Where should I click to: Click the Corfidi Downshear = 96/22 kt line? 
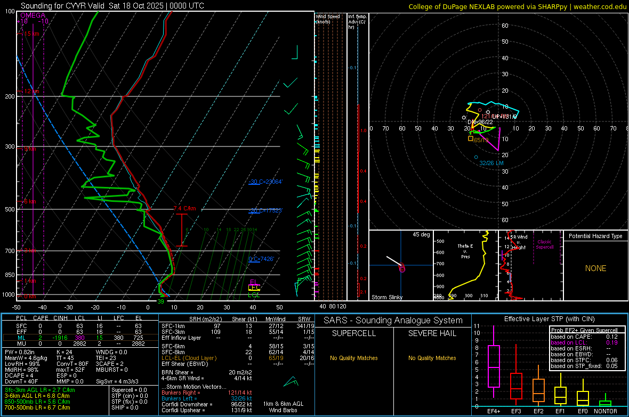click(207, 405)
